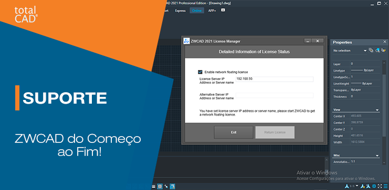Image resolution: width=389 pixels, height=190 pixels.
Task: Open the status bar customization menu icon
Action: click(385, 186)
